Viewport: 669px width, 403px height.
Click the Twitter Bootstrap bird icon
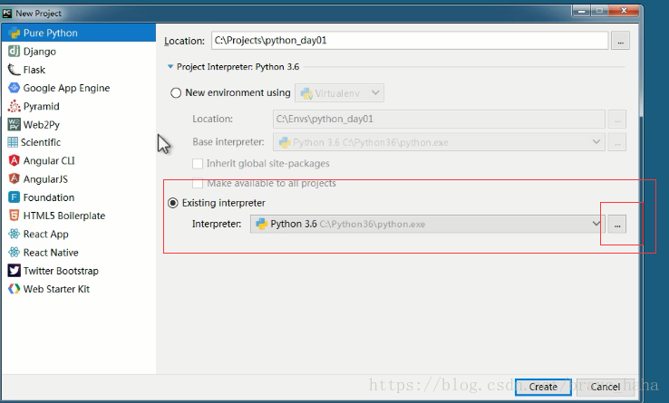tap(15, 271)
